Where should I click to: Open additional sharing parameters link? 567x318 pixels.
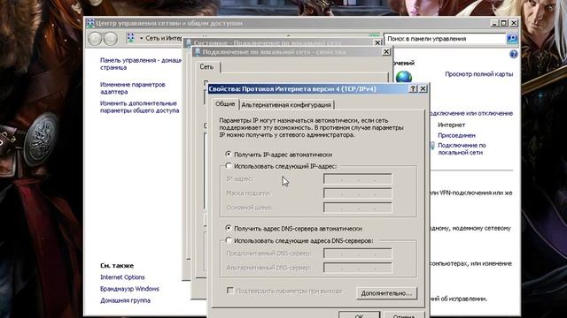(x=139, y=107)
